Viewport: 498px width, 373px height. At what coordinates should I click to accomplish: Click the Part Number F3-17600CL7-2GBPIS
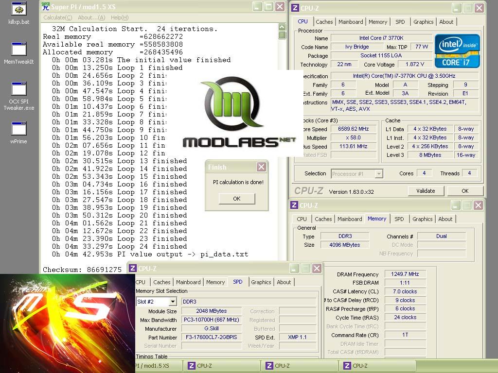point(211,337)
